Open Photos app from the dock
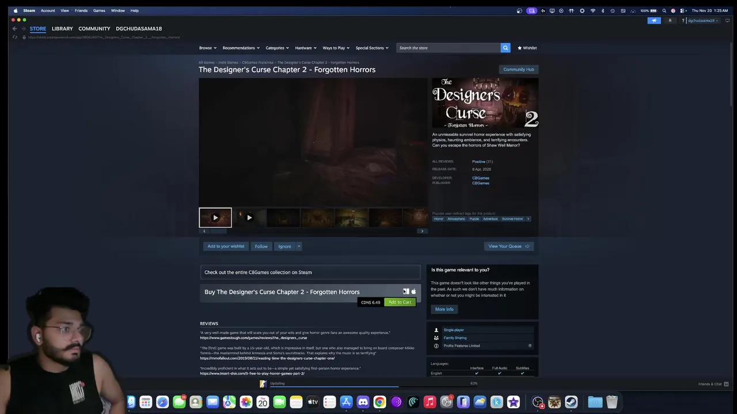Image resolution: width=737 pixels, height=414 pixels. (x=246, y=402)
